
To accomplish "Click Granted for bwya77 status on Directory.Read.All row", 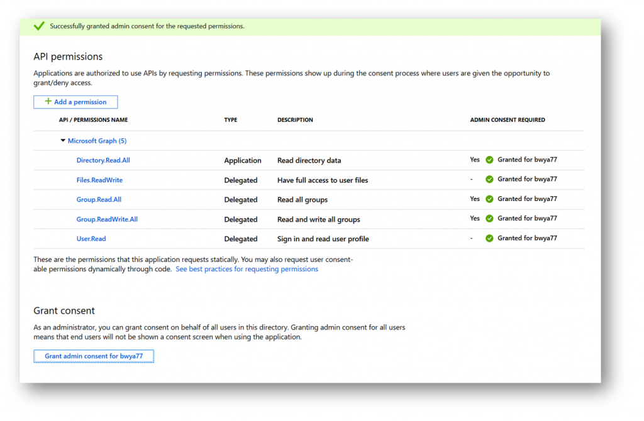I will pos(528,160).
